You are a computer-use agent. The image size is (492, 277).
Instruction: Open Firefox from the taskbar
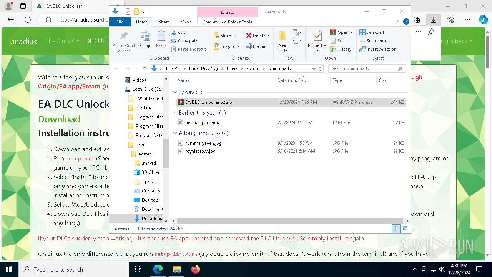click(x=195, y=269)
